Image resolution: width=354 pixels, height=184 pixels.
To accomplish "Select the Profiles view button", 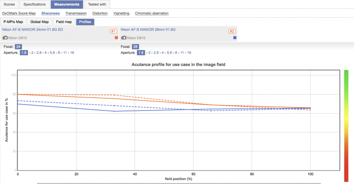I will [x=85, y=22].
